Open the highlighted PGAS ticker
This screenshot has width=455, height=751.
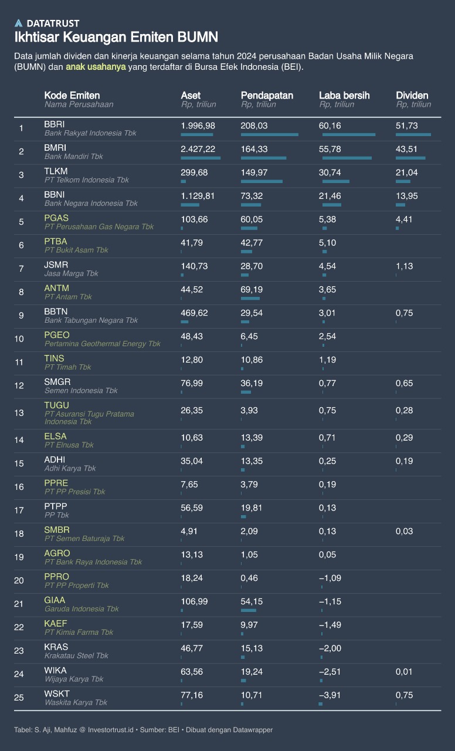pyautogui.click(x=56, y=218)
